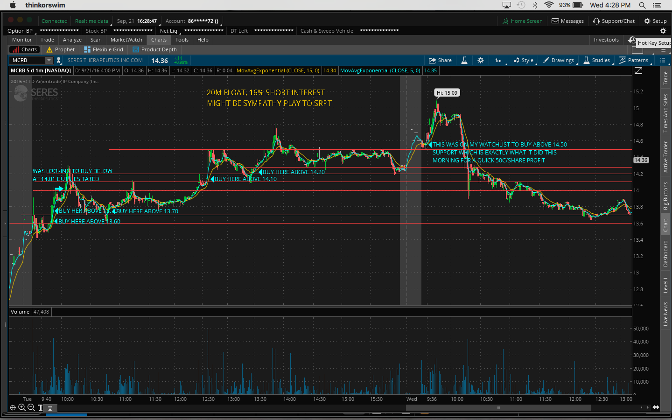Screen dimensions: 672x420
Task: Click the expand time axis arrows icon
Action: (656, 407)
